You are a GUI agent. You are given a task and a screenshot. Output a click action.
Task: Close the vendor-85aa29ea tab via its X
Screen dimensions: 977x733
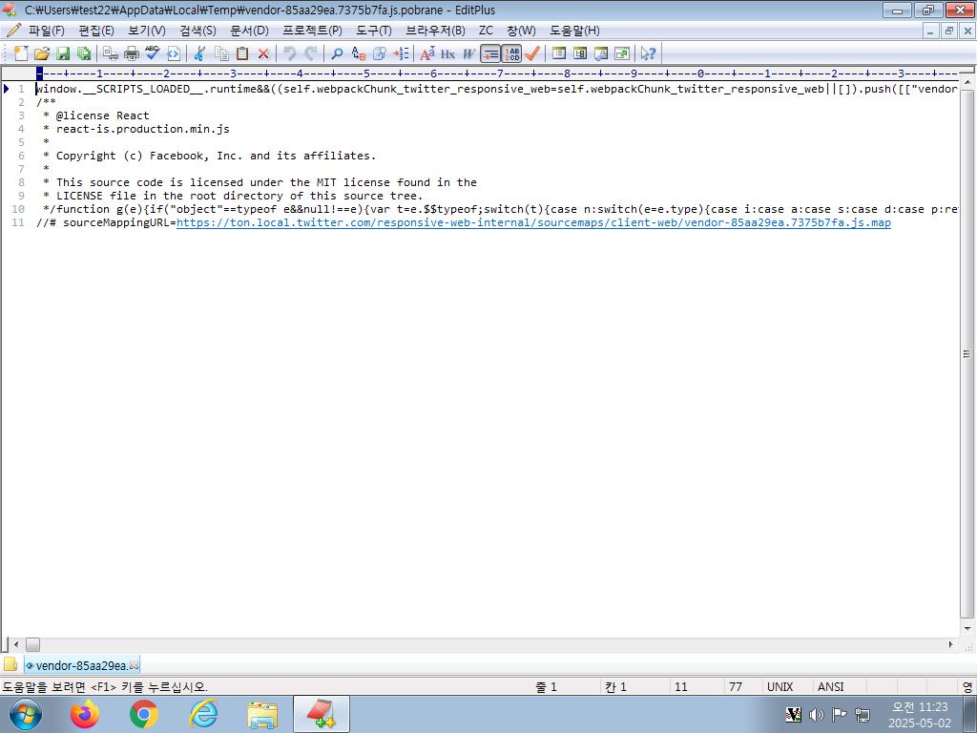134,665
